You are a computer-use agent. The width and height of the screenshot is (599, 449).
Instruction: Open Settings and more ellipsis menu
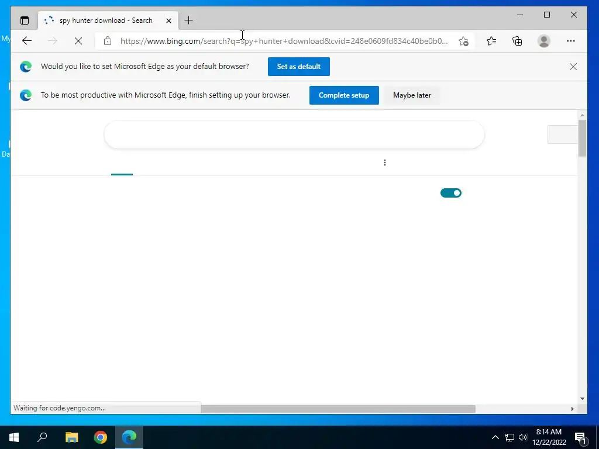click(x=571, y=41)
